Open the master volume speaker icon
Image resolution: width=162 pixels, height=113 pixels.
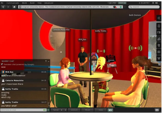click(157, 3)
